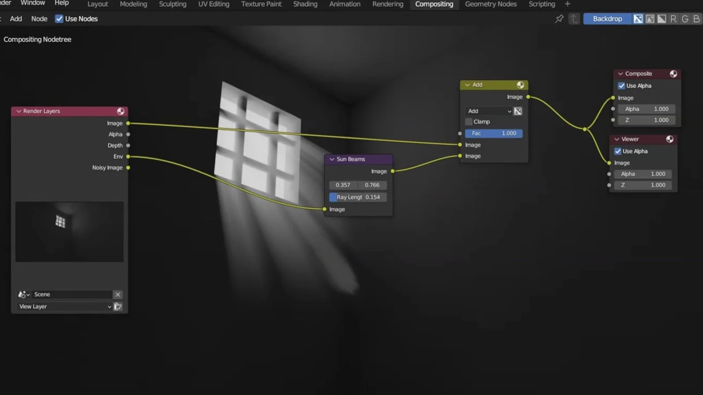
Task: Click the Fac slider in Add node
Action: coord(493,133)
